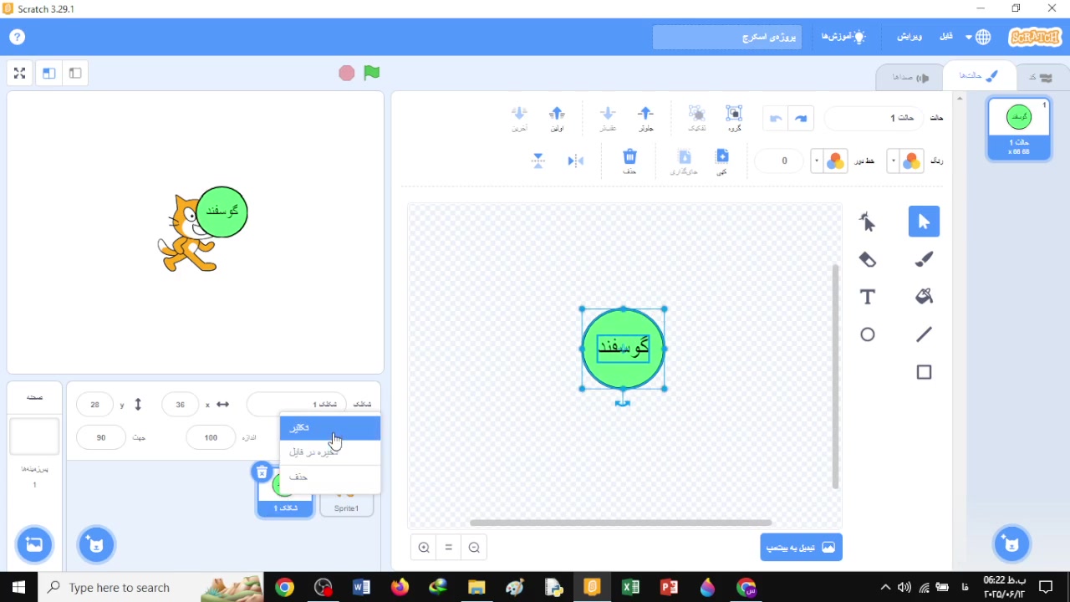Click the Choose a Costume cat button
Screen dimensions: 1070x602
[1011, 544]
